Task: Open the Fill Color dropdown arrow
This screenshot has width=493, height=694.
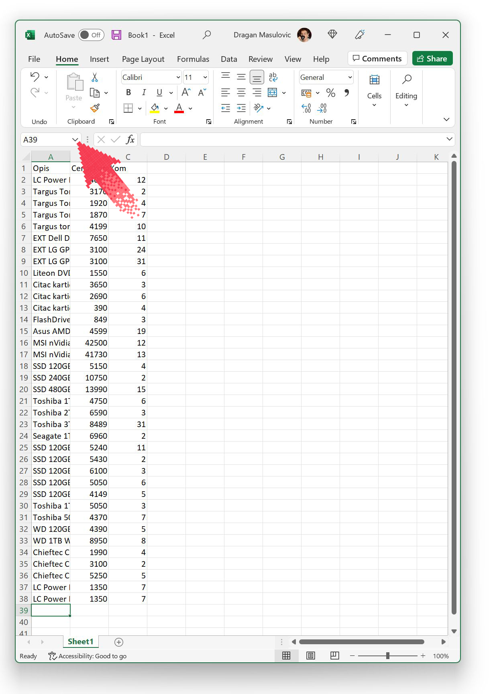Action: click(x=166, y=108)
